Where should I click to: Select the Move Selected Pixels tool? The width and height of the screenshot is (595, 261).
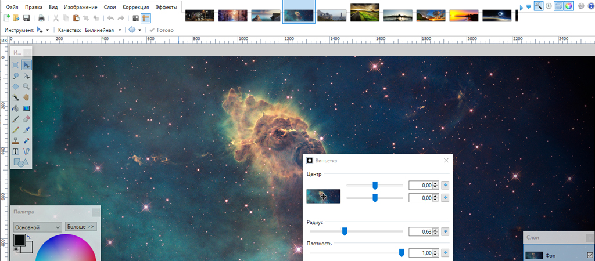click(26, 65)
